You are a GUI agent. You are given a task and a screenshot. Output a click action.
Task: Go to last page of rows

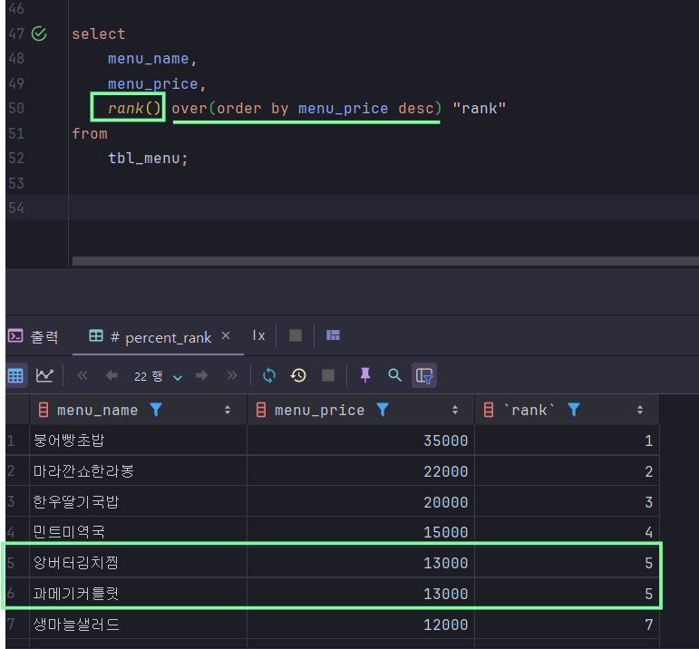tap(232, 375)
